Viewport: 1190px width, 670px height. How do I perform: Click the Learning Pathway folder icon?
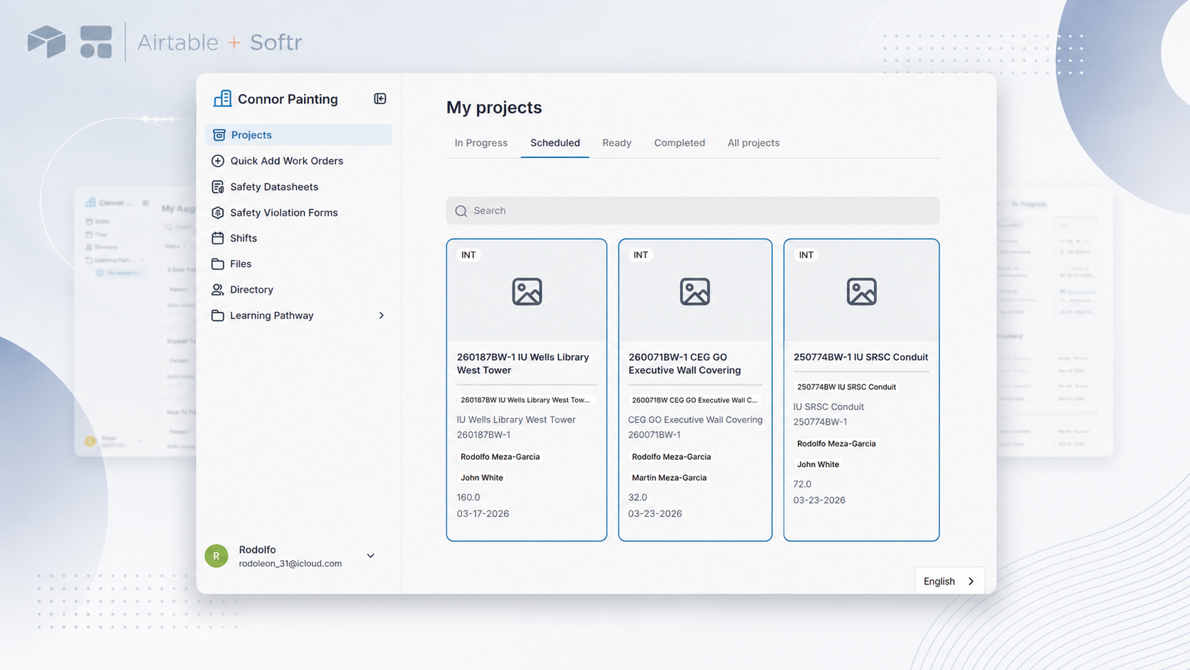pos(218,315)
